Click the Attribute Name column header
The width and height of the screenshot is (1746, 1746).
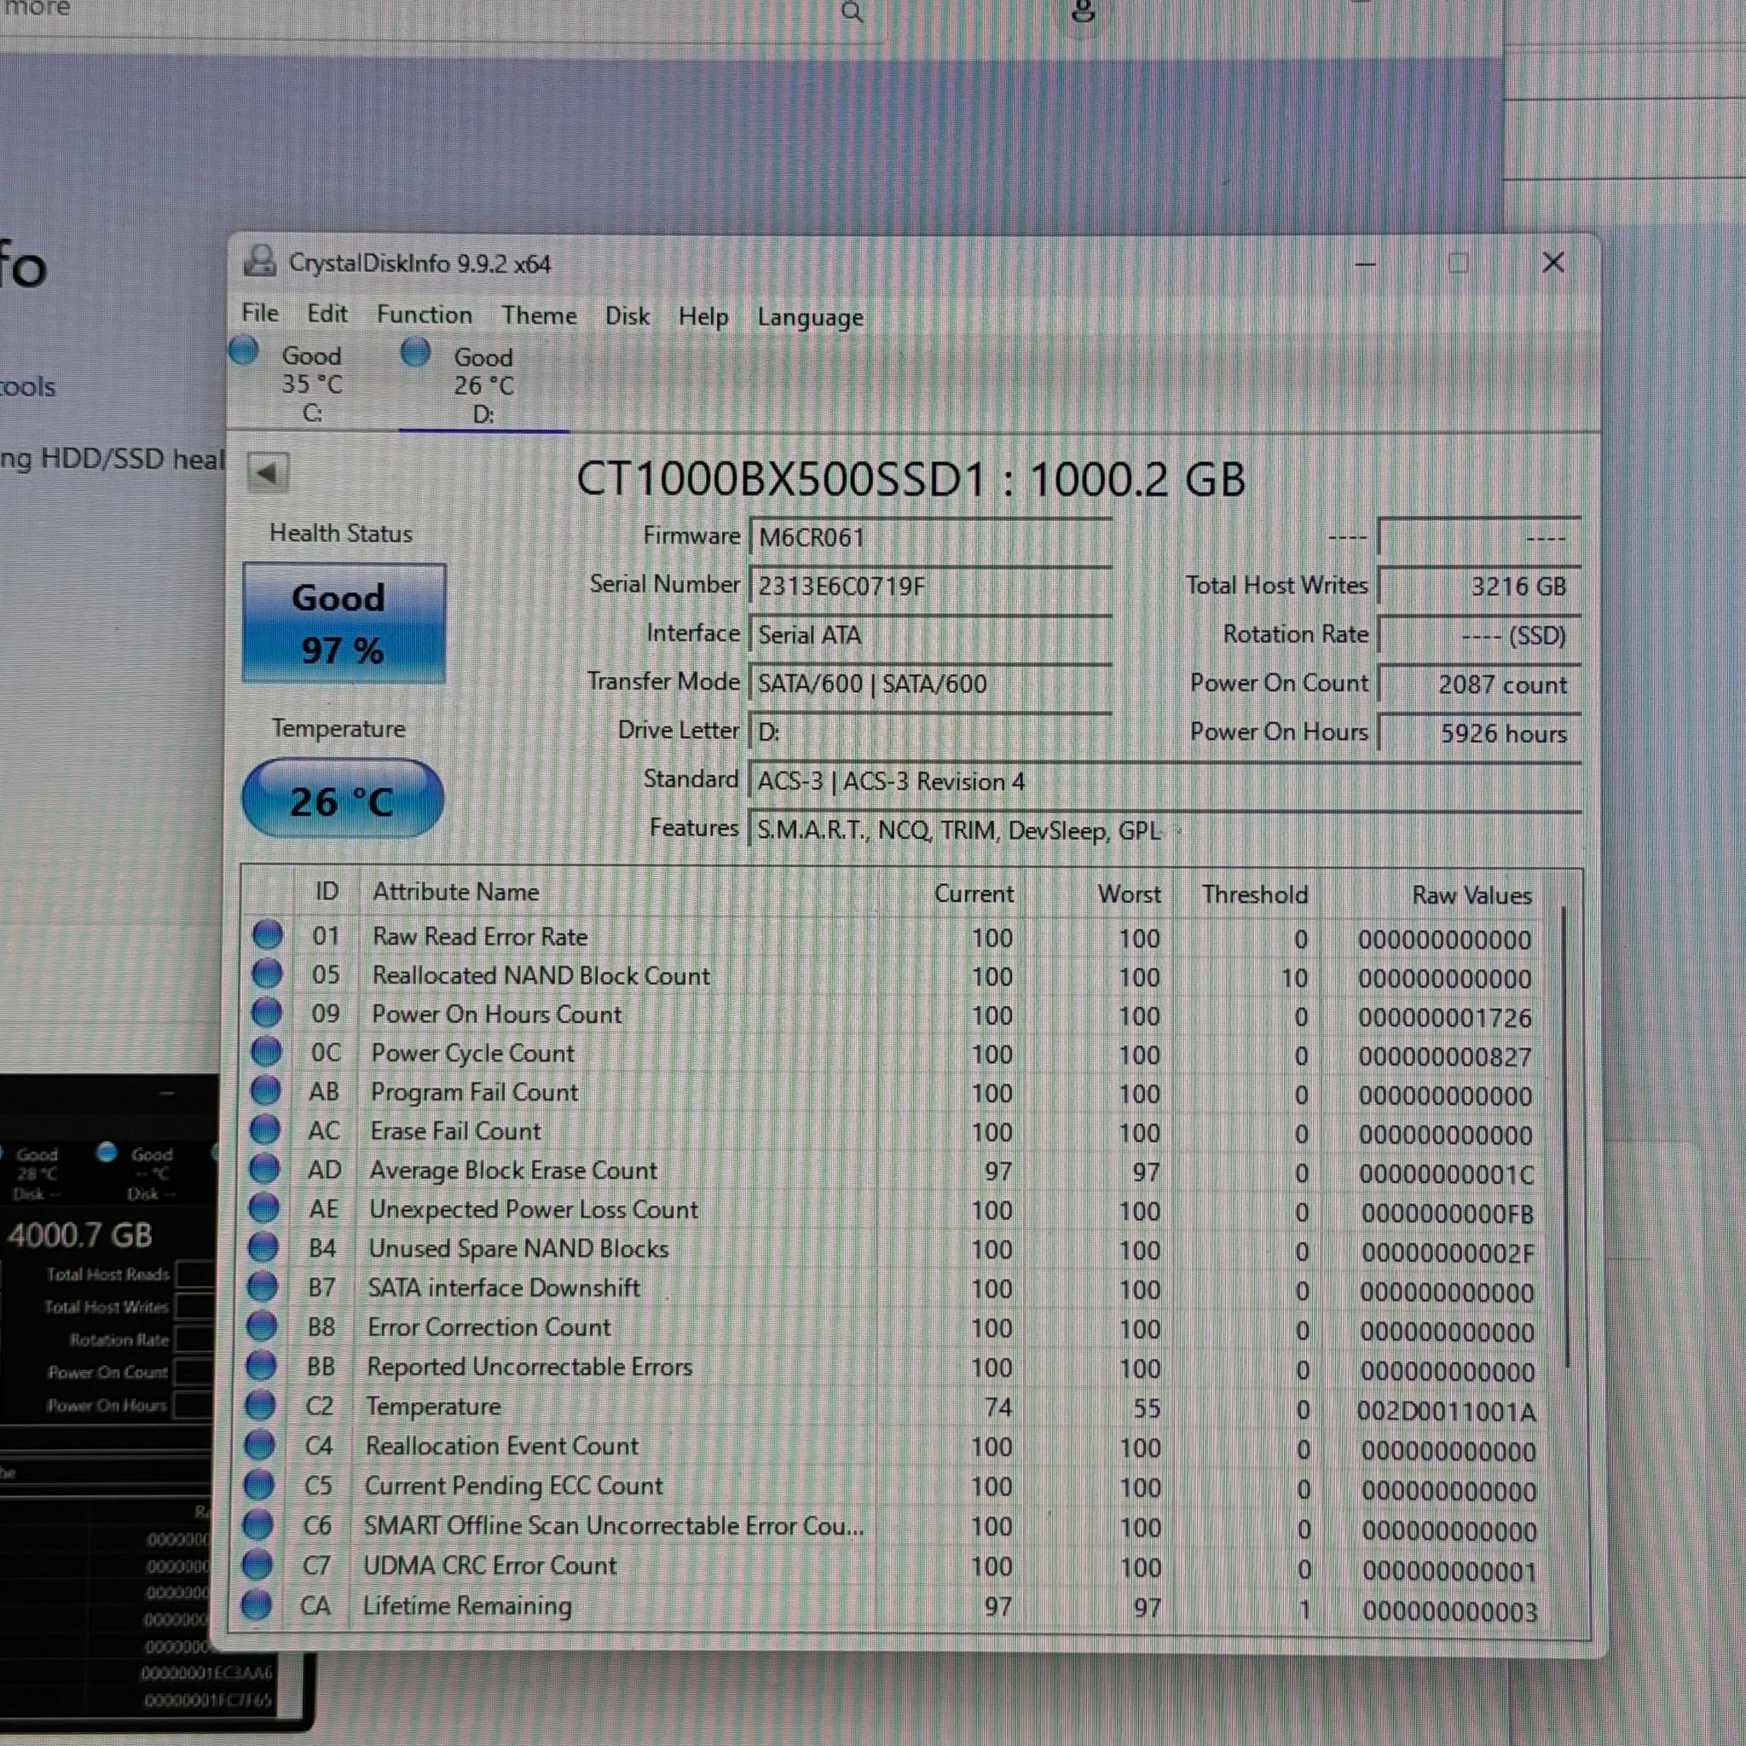(455, 892)
